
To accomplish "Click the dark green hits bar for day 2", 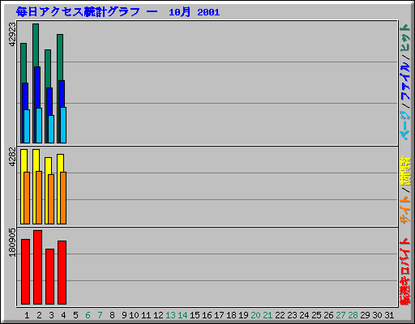I will click(36, 45).
